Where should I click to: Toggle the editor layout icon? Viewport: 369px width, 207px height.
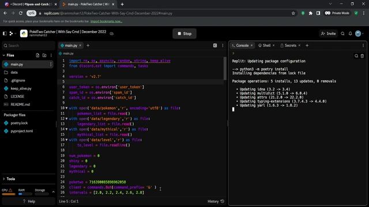tap(215, 45)
